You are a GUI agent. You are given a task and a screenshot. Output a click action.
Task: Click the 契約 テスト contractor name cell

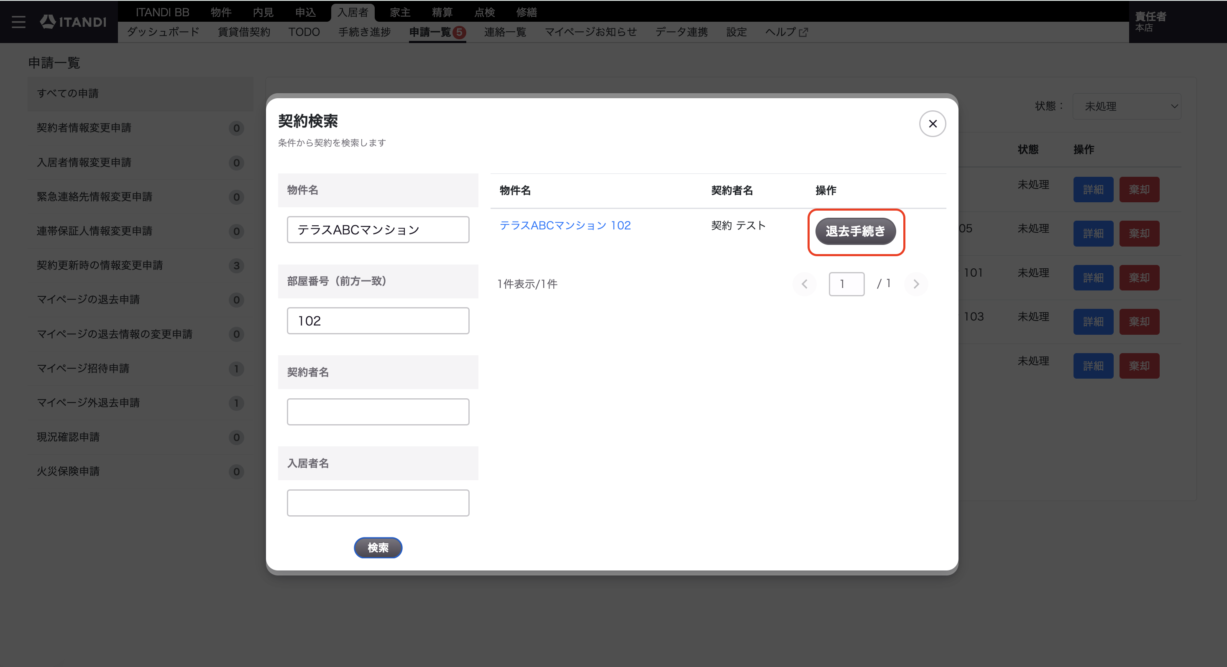[738, 225]
